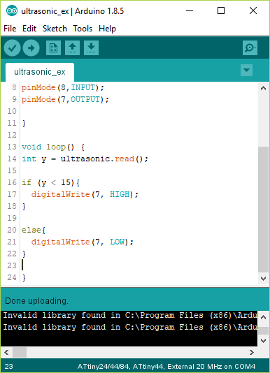The image size is (270, 373).
Task: Click the closing brace on line 18
Action: (x=24, y=206)
